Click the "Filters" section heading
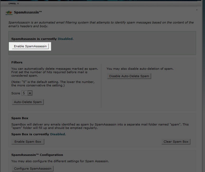Image resolution: width=205 pixels, height=172 pixels. (17, 62)
